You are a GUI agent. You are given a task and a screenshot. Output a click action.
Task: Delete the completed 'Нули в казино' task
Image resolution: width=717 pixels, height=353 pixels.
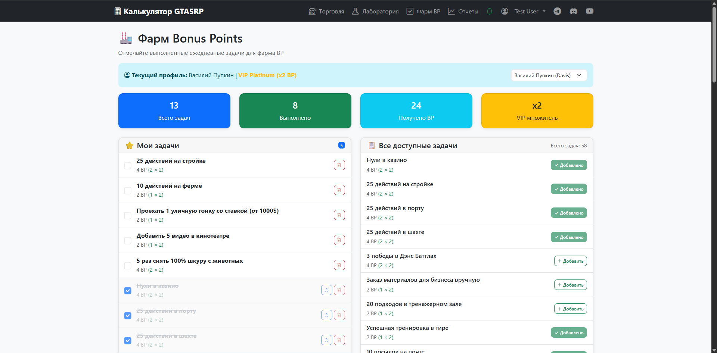point(339,290)
